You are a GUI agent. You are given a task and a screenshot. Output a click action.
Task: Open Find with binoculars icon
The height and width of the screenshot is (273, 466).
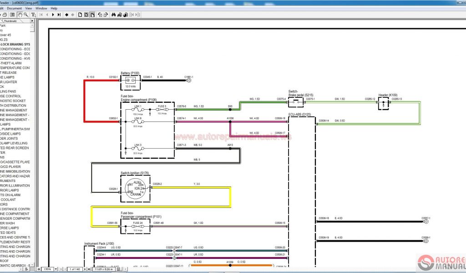coord(113,15)
